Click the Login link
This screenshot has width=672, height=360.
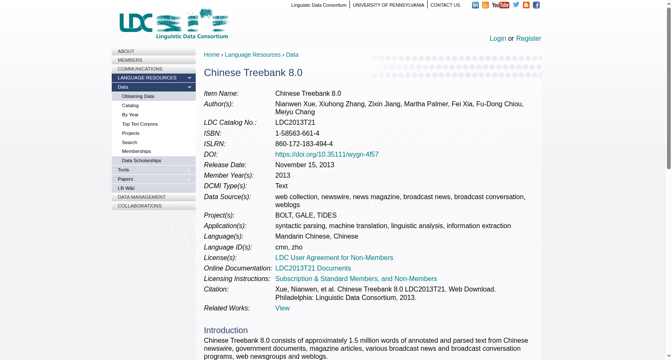point(498,38)
